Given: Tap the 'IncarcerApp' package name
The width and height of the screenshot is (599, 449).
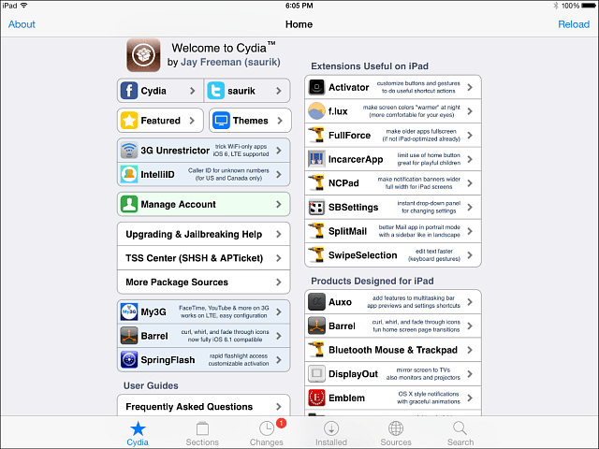Looking at the screenshot, I should [x=356, y=159].
